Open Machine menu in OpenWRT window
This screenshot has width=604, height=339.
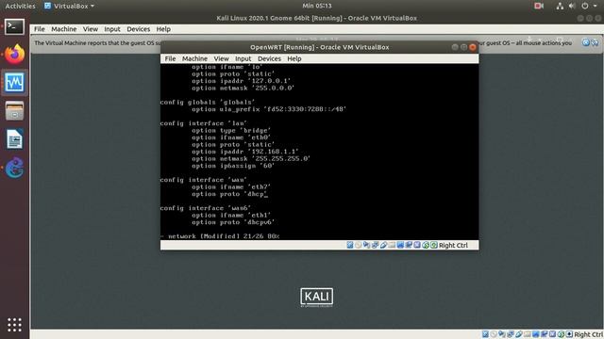(x=194, y=58)
